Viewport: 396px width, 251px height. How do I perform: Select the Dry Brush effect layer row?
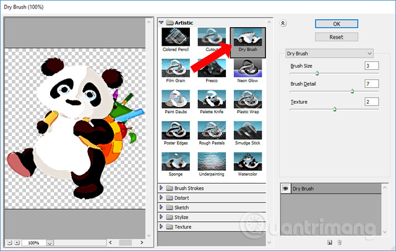coord(331,189)
